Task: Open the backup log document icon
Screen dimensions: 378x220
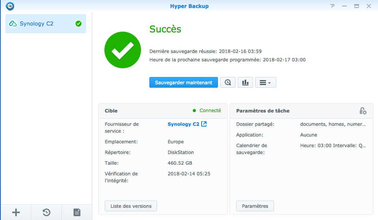Action: 77,212
